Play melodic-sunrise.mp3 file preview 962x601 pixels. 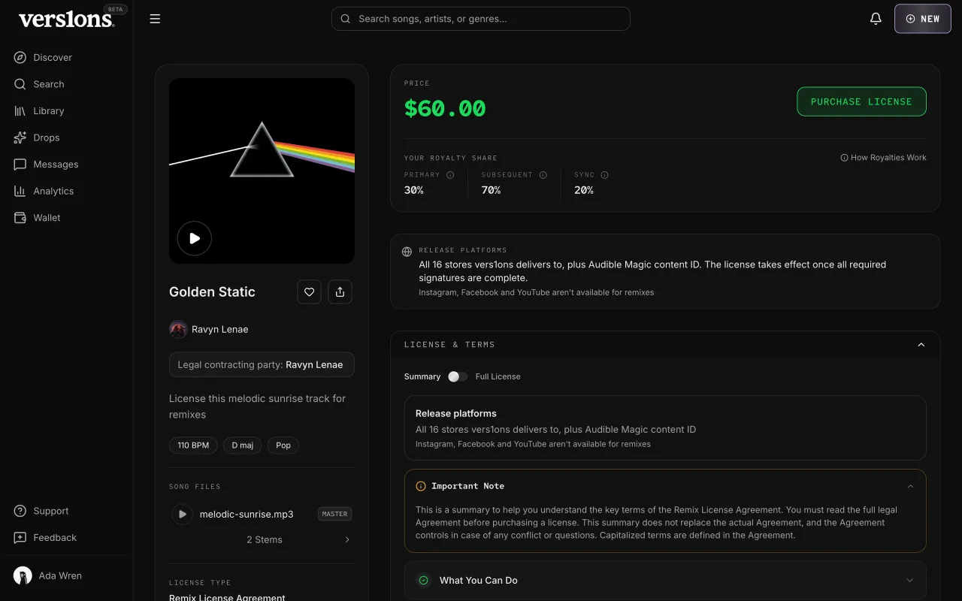pos(182,514)
